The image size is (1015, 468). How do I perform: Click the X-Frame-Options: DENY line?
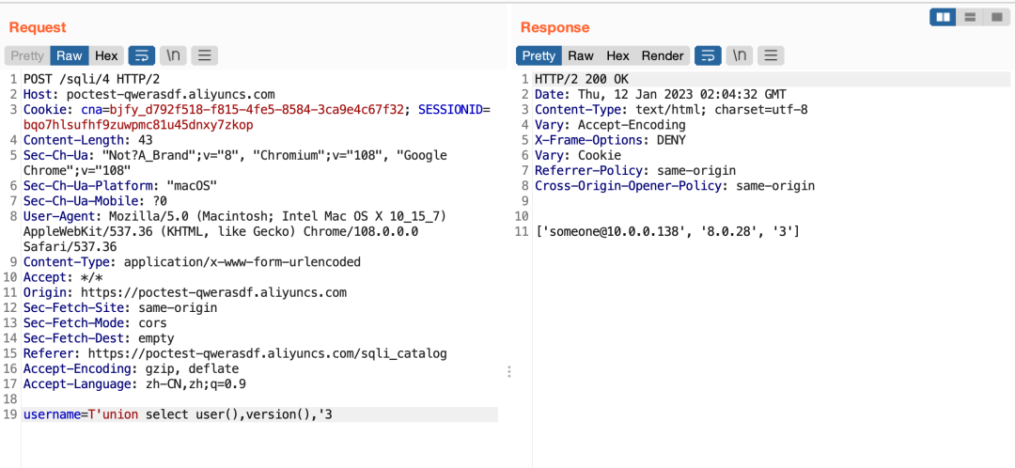(610, 140)
